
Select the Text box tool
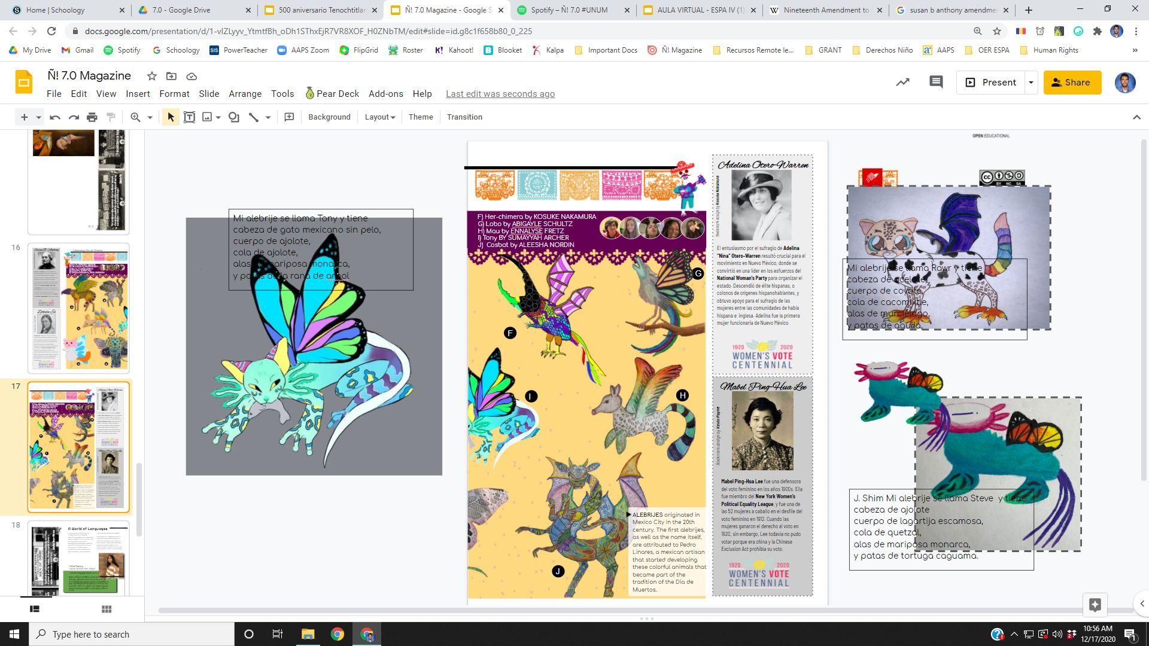(189, 117)
